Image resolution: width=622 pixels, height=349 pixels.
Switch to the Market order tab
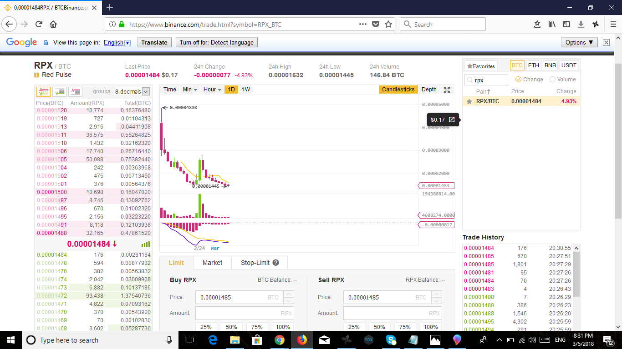pyautogui.click(x=212, y=263)
